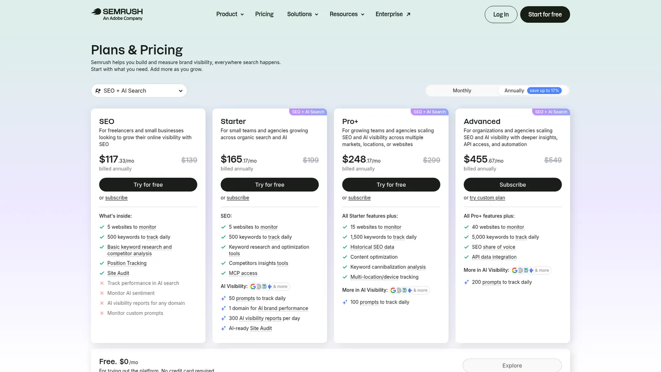The image size is (661, 372).
Task: Open the Resources menu
Action: coord(347,14)
